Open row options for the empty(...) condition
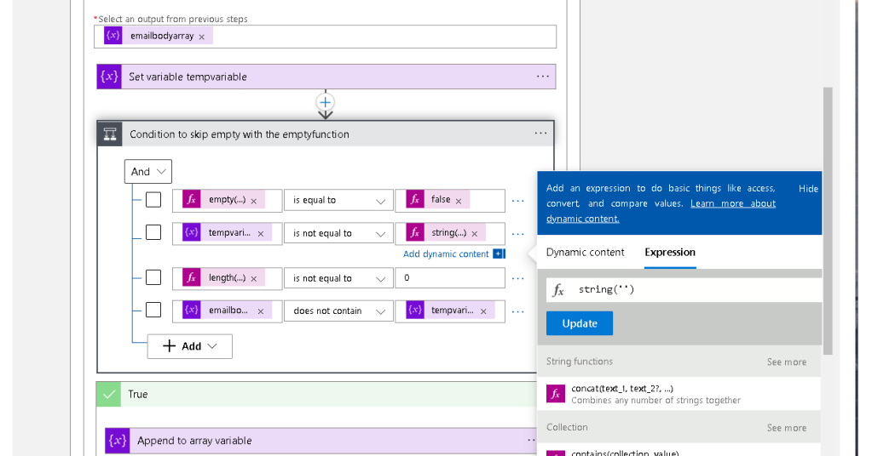 click(x=517, y=201)
